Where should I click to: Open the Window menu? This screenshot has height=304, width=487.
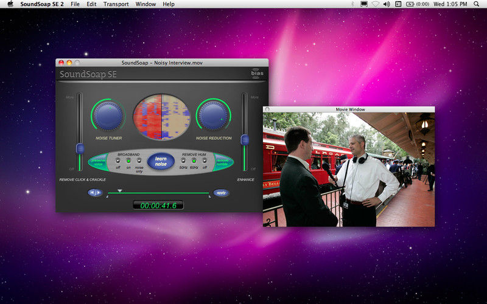pos(145,4)
